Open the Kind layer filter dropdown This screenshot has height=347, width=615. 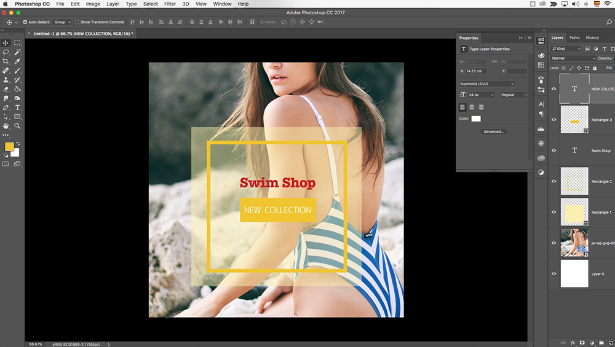(566, 49)
